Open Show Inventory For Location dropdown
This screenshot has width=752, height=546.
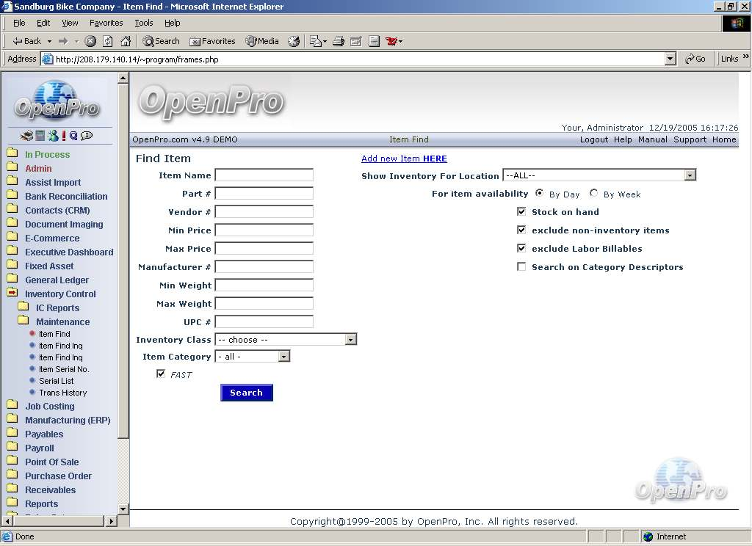click(x=690, y=175)
